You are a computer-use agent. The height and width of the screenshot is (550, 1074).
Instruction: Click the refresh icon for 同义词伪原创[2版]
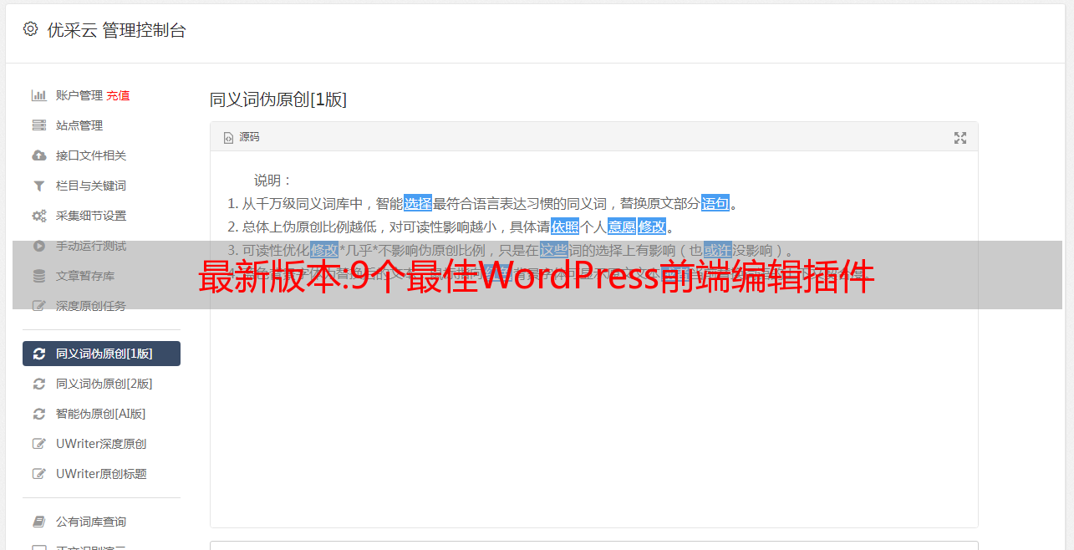[x=39, y=384]
